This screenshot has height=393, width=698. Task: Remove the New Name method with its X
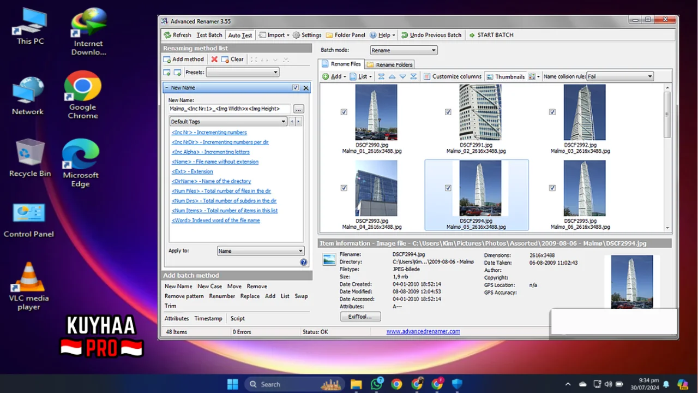pyautogui.click(x=306, y=88)
